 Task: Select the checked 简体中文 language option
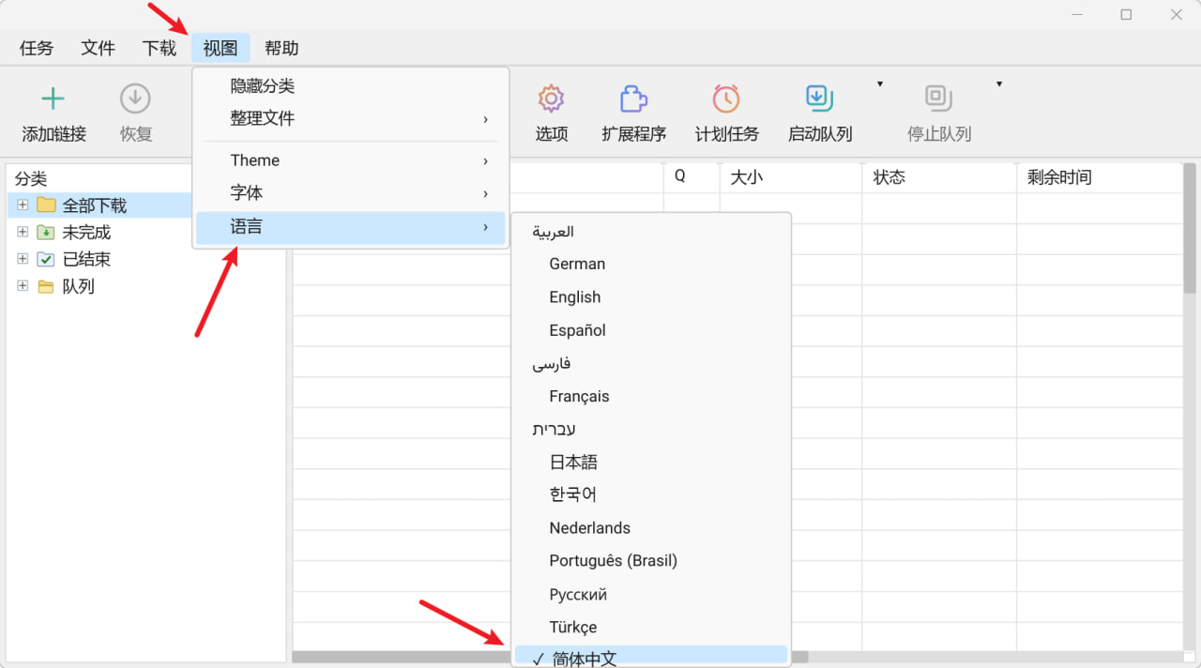pos(651,658)
